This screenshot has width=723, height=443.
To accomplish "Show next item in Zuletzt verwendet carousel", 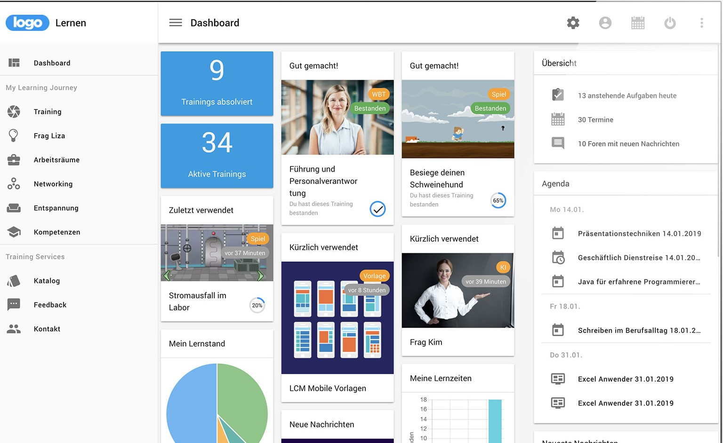I will 261,275.
